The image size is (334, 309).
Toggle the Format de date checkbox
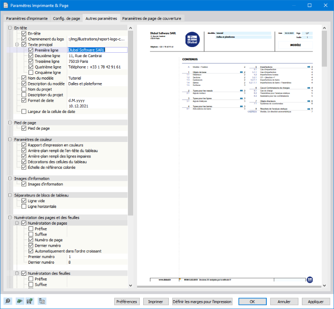tap(24, 100)
